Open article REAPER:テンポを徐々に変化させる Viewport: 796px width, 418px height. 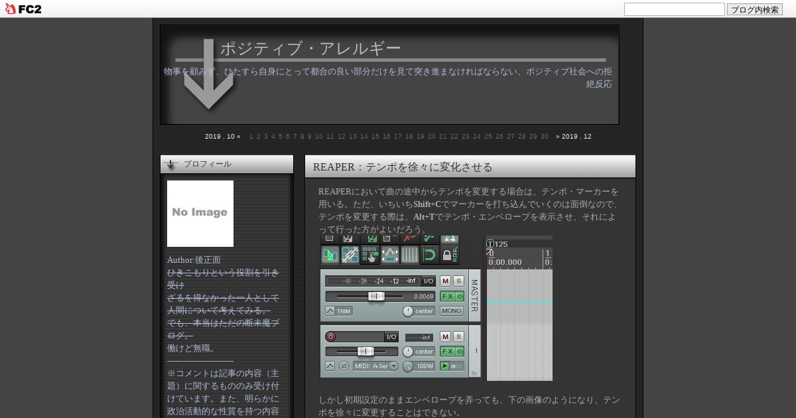[403, 167]
